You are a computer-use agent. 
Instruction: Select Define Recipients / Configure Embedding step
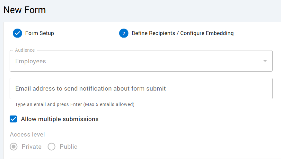(182, 33)
